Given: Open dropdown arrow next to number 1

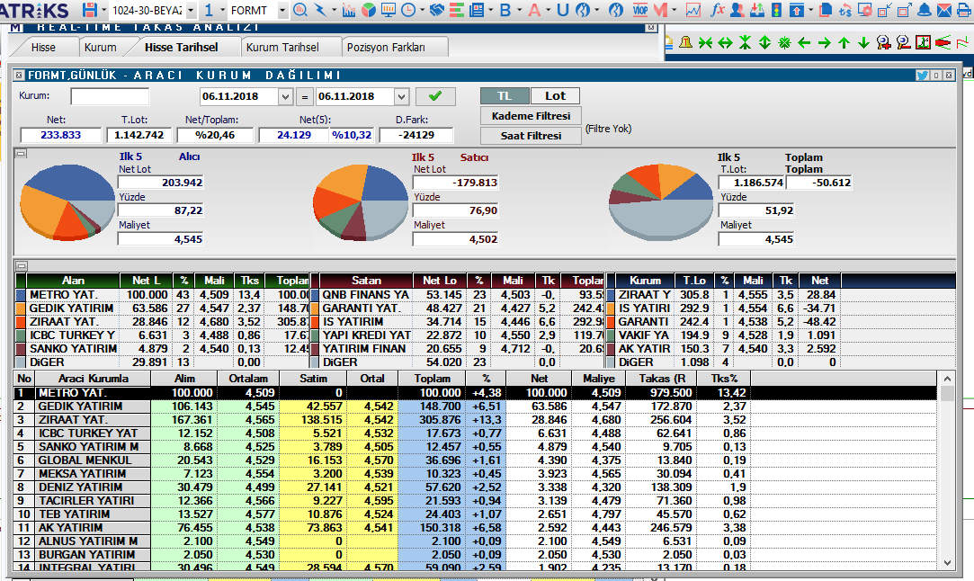Looking at the screenshot, I should click(x=222, y=11).
